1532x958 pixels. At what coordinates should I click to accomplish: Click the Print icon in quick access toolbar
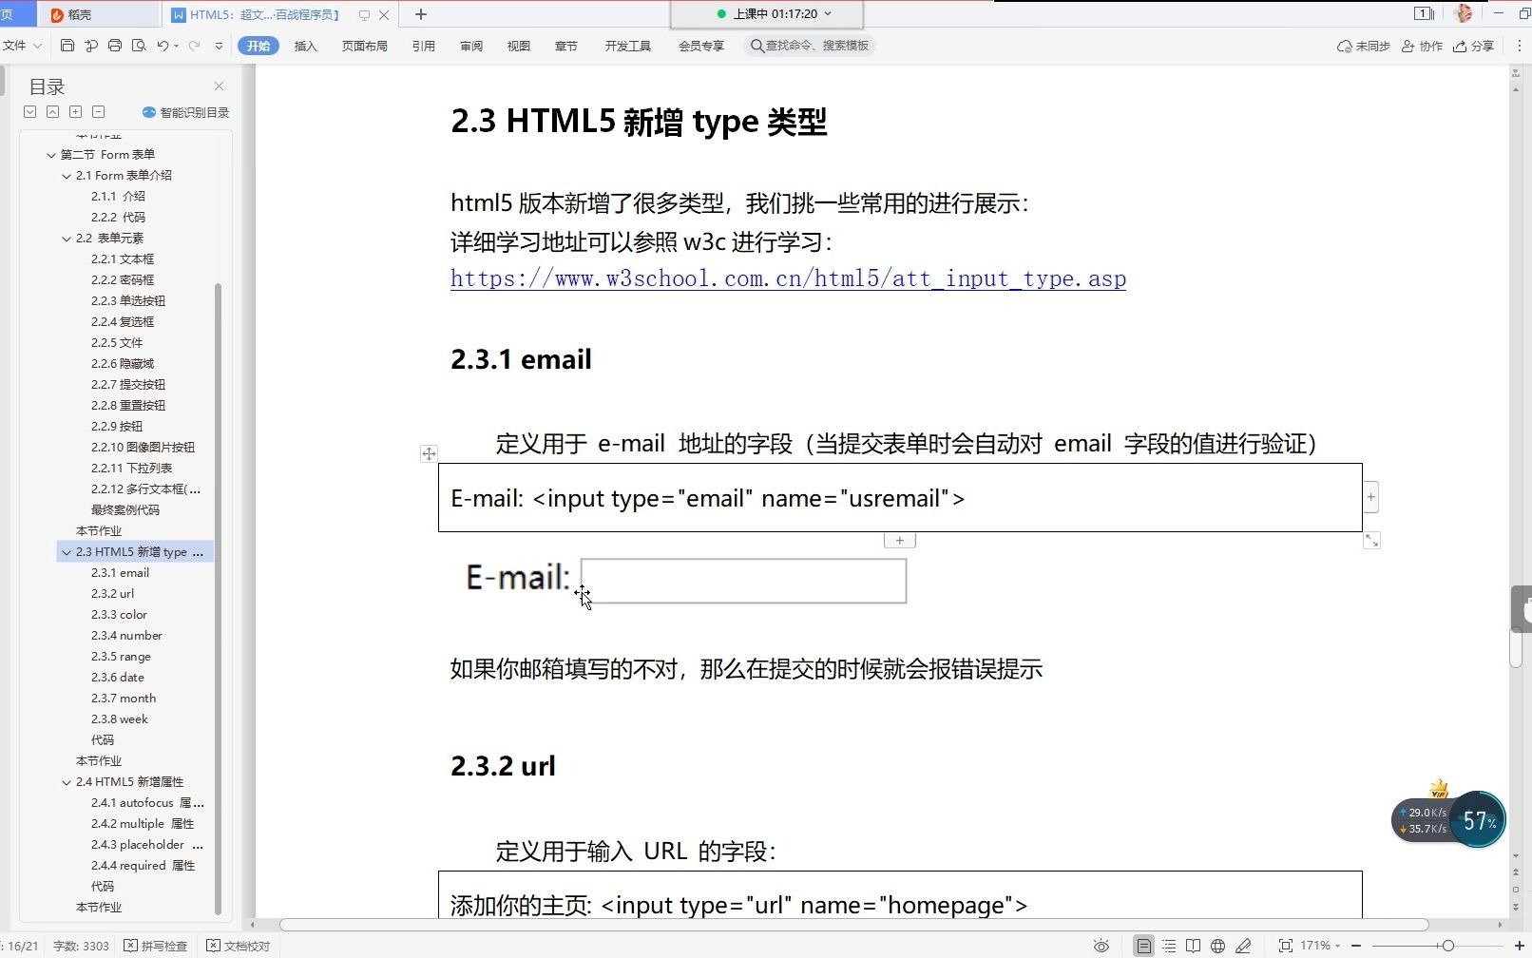coord(115,46)
